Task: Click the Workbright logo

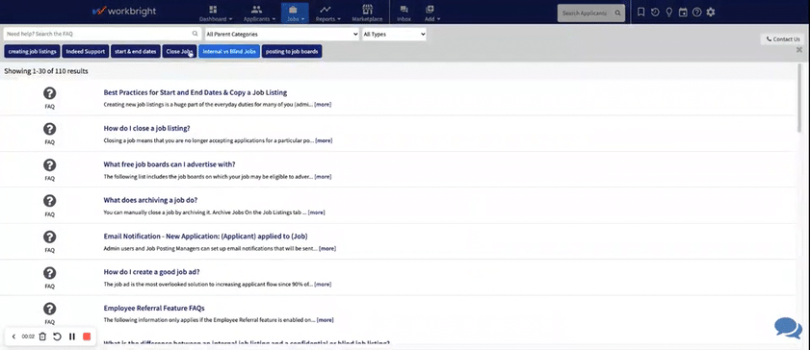Action: [124, 11]
